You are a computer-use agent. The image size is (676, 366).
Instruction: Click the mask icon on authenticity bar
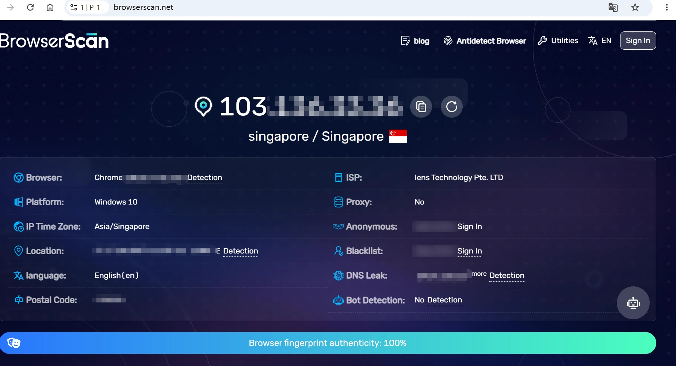pyautogui.click(x=14, y=343)
